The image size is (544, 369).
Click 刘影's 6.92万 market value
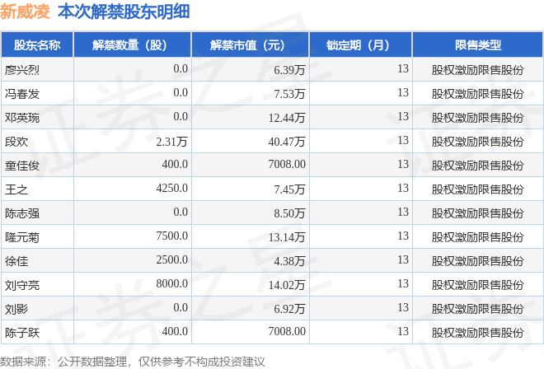point(289,309)
